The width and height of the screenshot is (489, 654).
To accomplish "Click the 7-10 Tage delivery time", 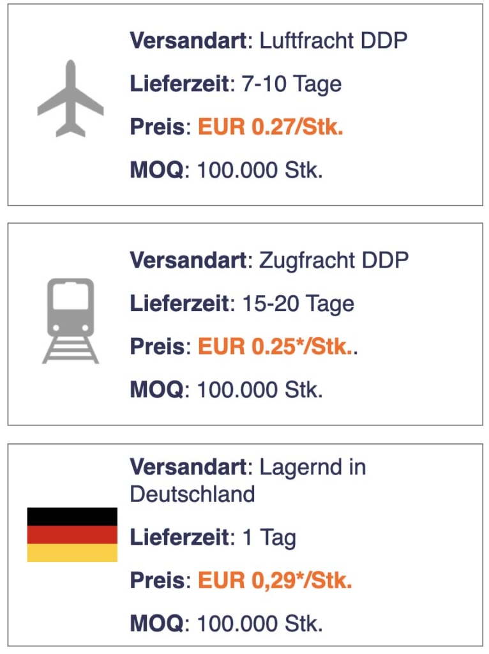I will point(292,84).
